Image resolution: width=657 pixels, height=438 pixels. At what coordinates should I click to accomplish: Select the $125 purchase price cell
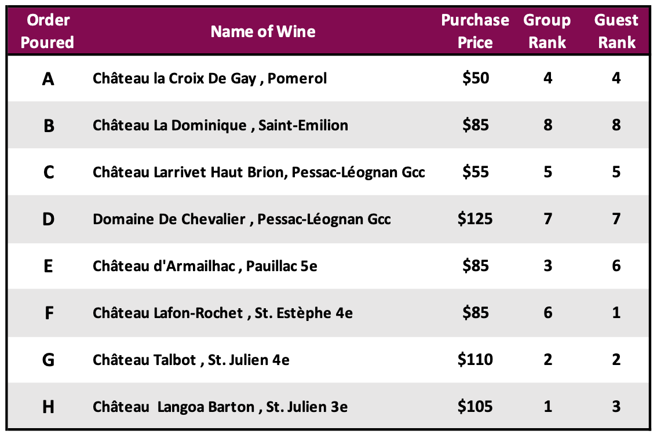coord(475,219)
